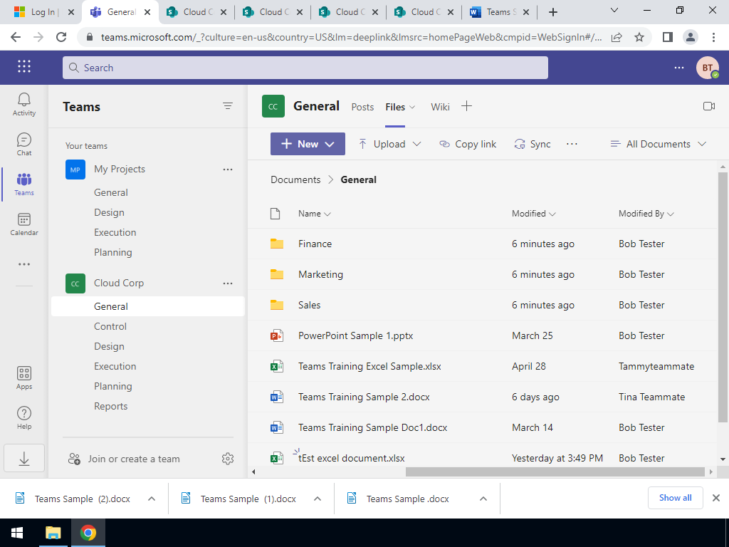Click Join or create a team
The image size is (729, 547).
tap(124, 459)
